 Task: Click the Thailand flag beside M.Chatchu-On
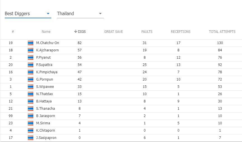(30, 43)
